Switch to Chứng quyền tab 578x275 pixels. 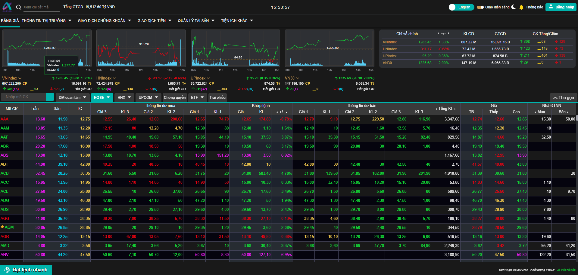[x=175, y=98]
